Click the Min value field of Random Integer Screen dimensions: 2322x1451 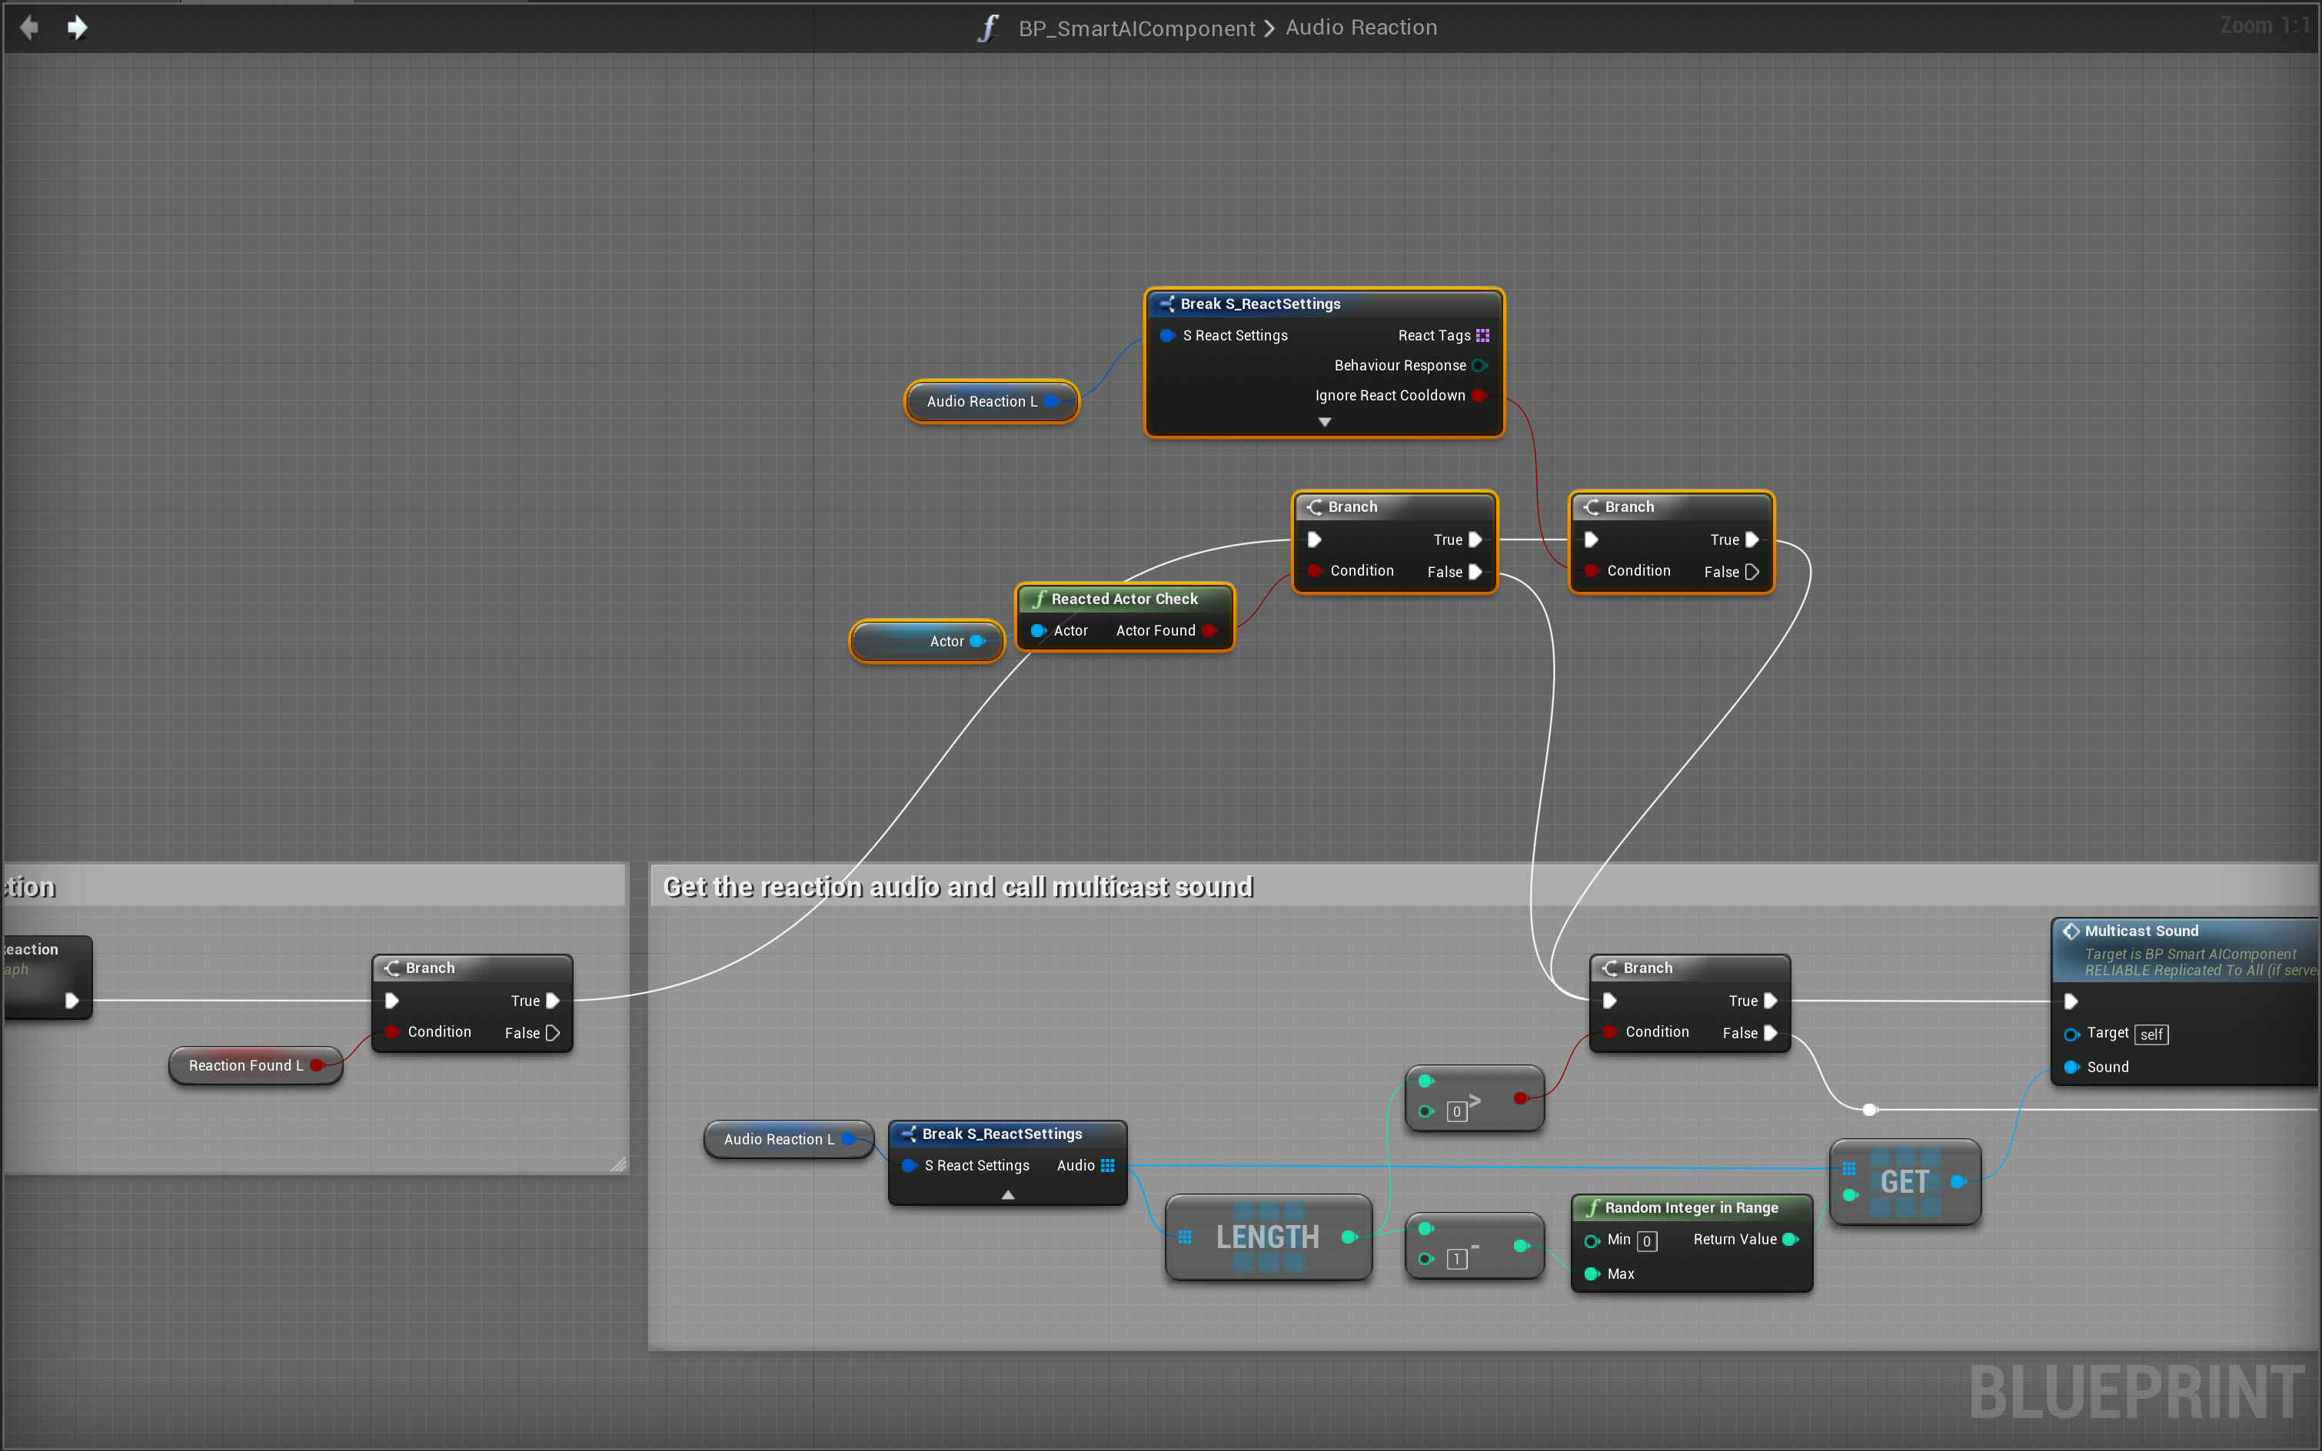tap(1647, 1242)
